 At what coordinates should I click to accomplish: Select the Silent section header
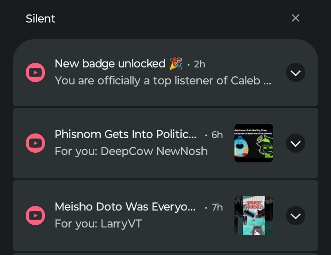click(x=40, y=19)
